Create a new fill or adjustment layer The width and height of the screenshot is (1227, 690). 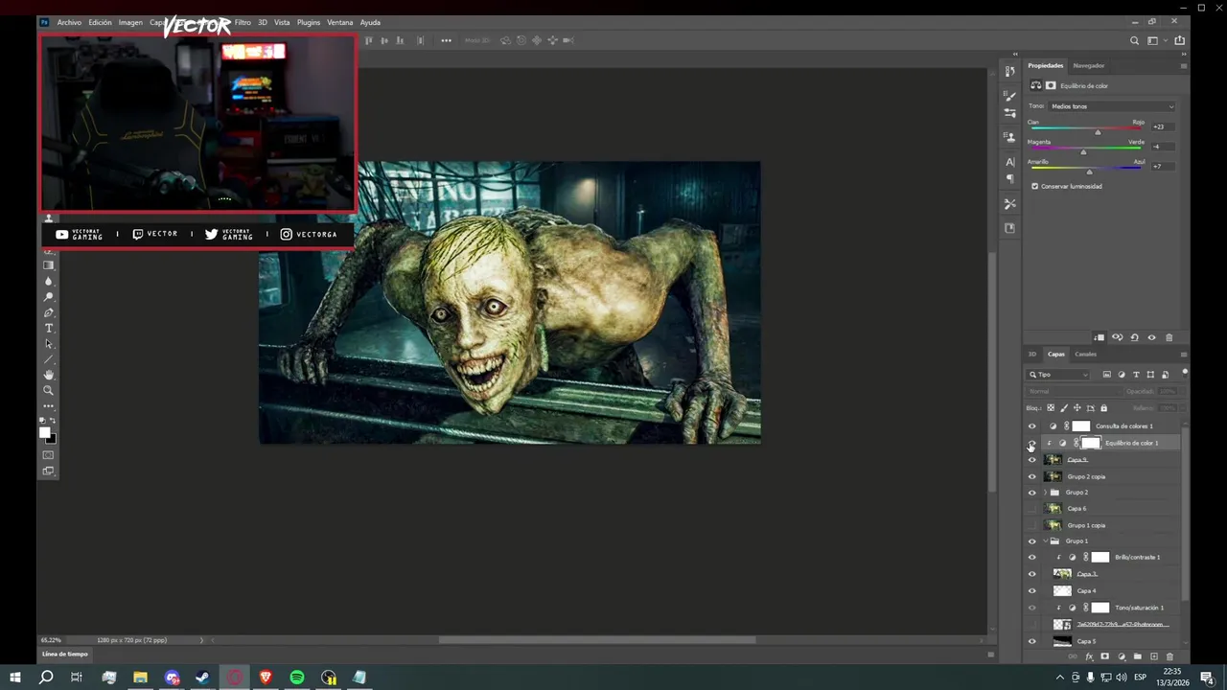pyautogui.click(x=1122, y=656)
